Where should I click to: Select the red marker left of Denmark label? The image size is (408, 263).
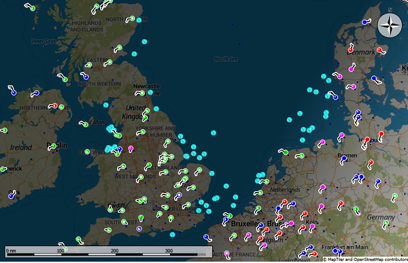[x=350, y=49]
